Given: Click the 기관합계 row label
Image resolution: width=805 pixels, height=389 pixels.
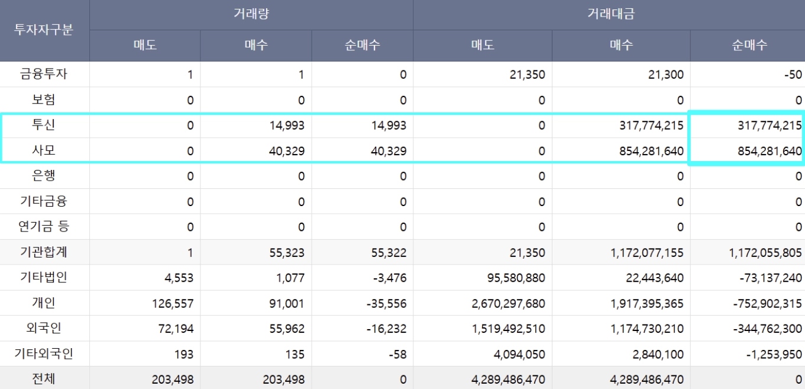Looking at the screenshot, I should (44, 252).
